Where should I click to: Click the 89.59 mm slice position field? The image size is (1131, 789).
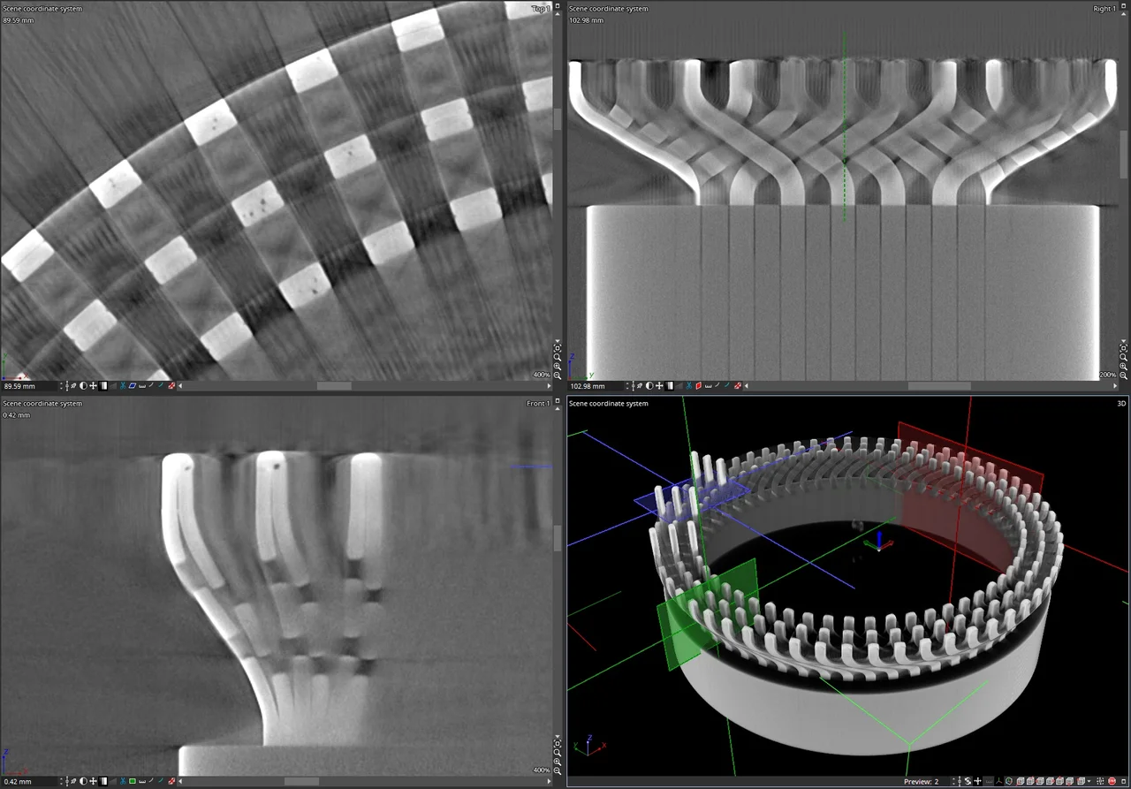point(29,386)
